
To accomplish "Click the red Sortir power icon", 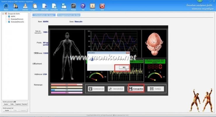I will pyautogui.click(x=102, y=6).
